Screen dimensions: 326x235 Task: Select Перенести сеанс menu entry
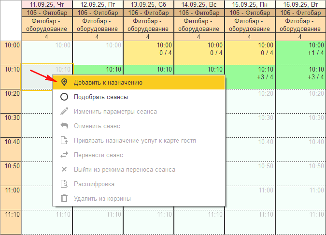[x=139, y=155]
